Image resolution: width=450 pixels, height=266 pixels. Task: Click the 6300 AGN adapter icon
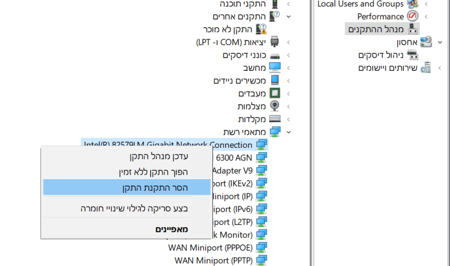point(262,157)
